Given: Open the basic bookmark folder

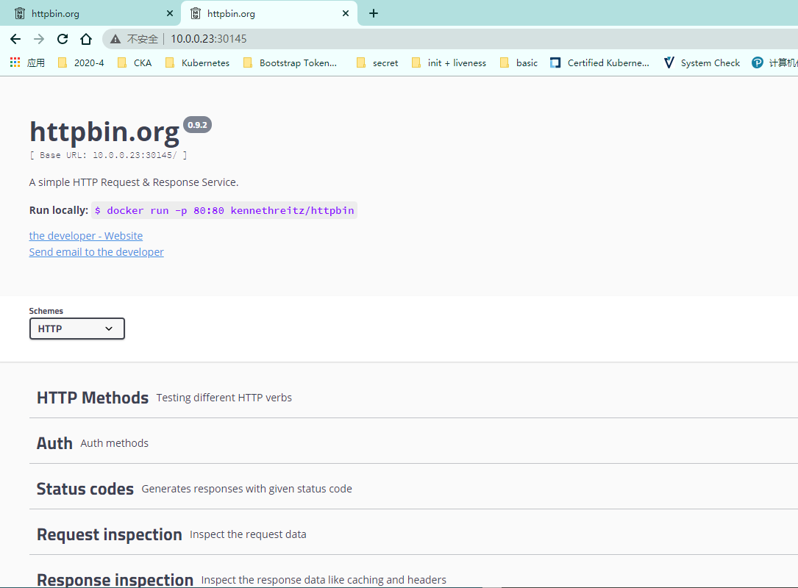Looking at the screenshot, I should pyautogui.click(x=519, y=62).
